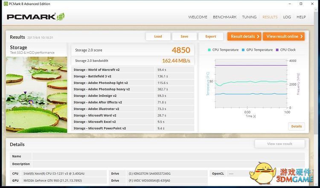Select the Microsoft Excel v2 row
This screenshot has height=188, width=320.
click(x=133, y=122)
